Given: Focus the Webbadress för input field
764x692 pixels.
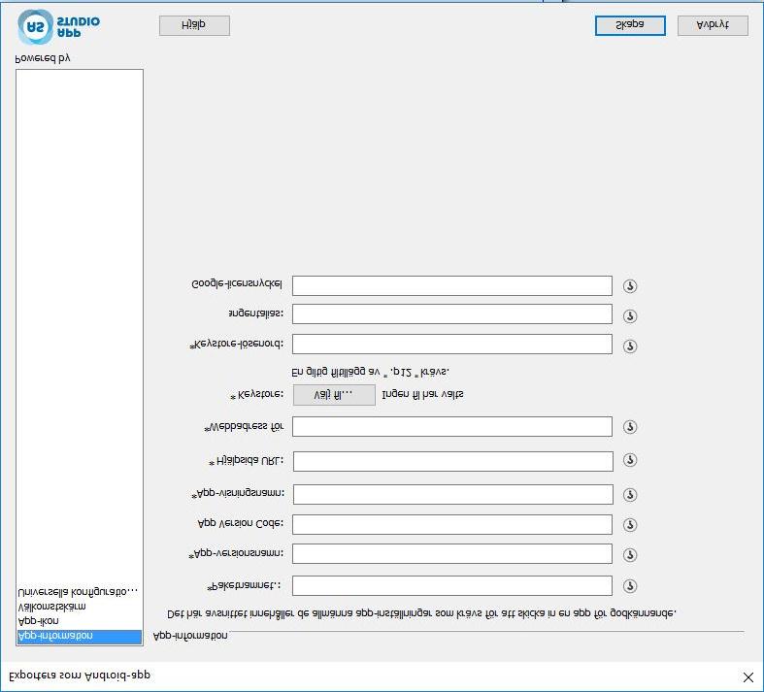Looking at the screenshot, I should click(452, 427).
